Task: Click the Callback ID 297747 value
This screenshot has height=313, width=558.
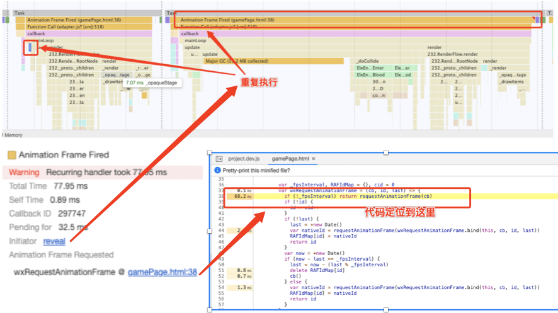Action: point(72,213)
